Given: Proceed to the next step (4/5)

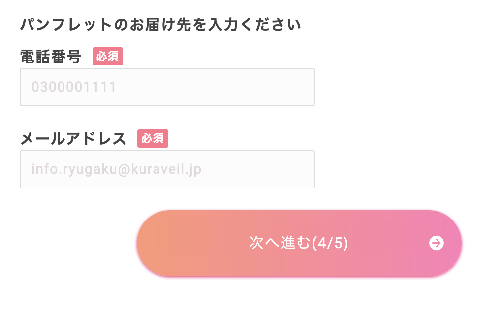Looking at the screenshot, I should click(299, 243).
